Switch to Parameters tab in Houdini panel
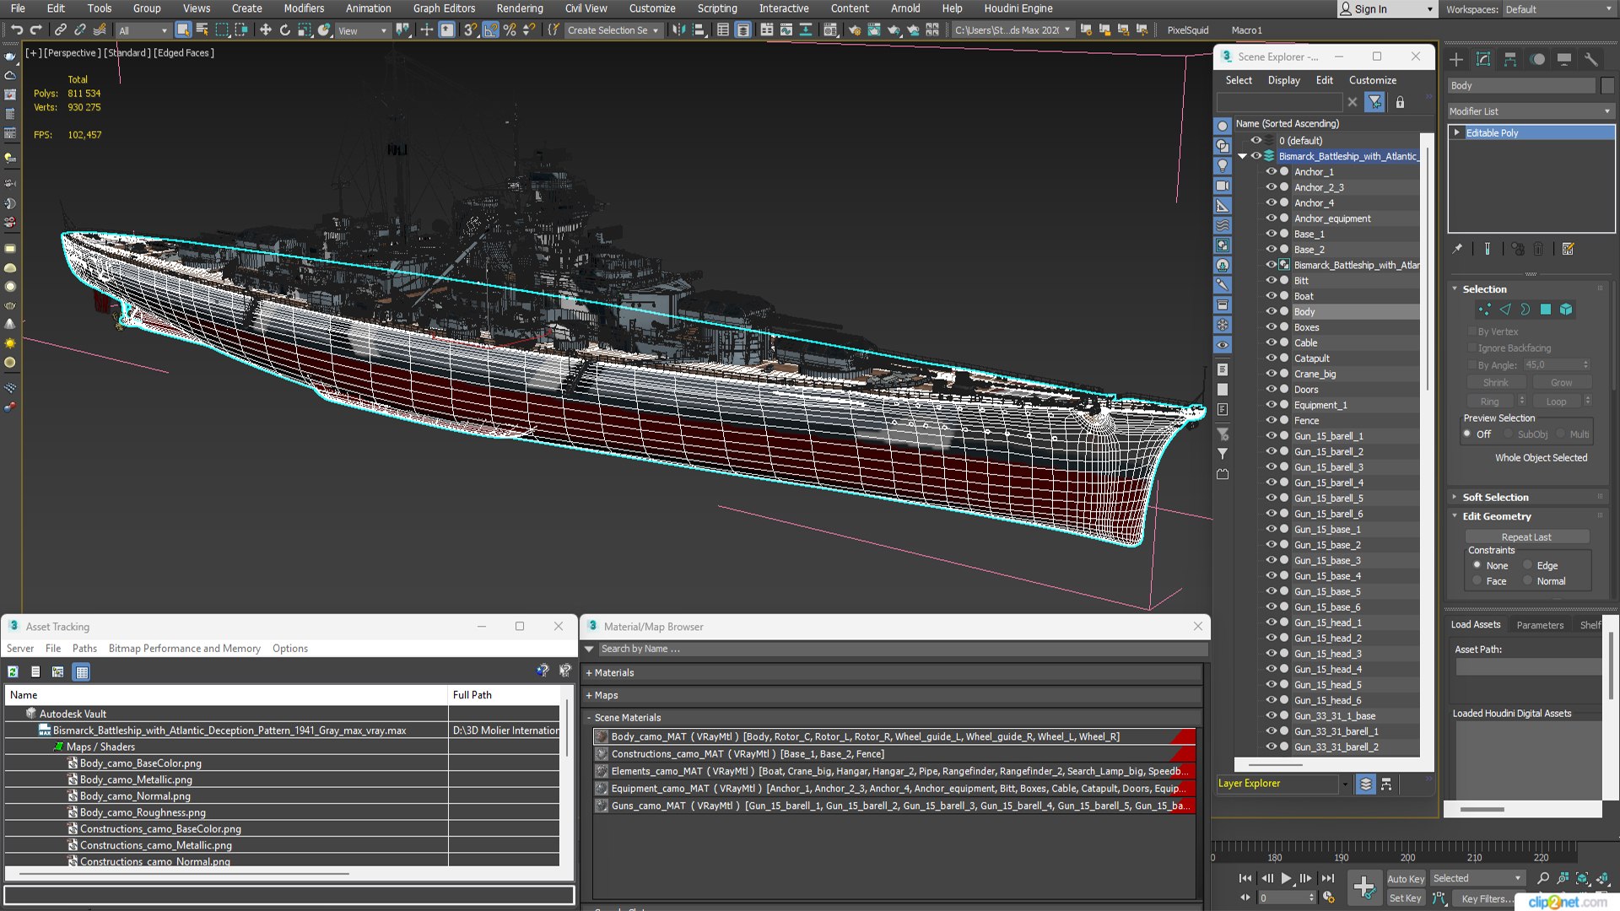Screen dimensions: 1620x911 tap(1540, 625)
